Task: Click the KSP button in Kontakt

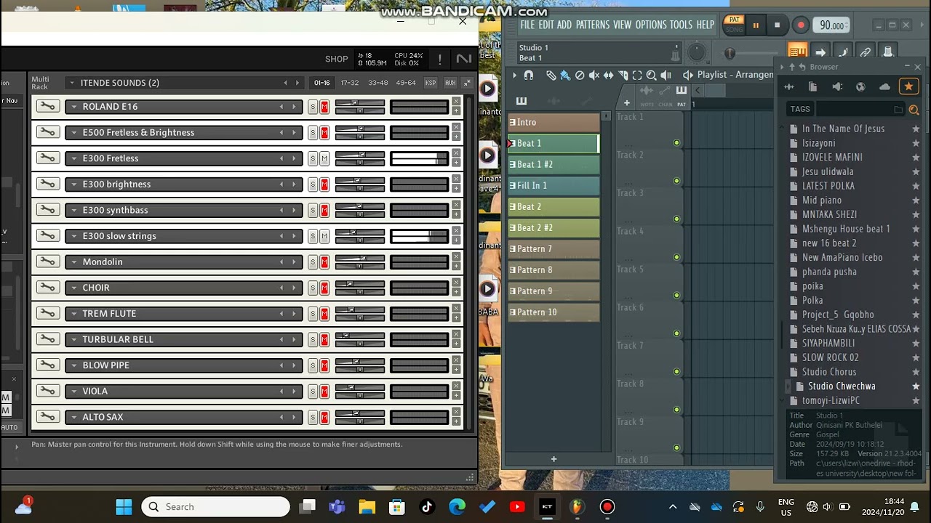Action: [431, 83]
